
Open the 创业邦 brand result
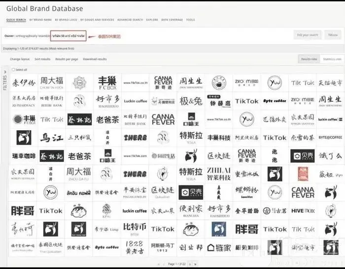[191, 247]
